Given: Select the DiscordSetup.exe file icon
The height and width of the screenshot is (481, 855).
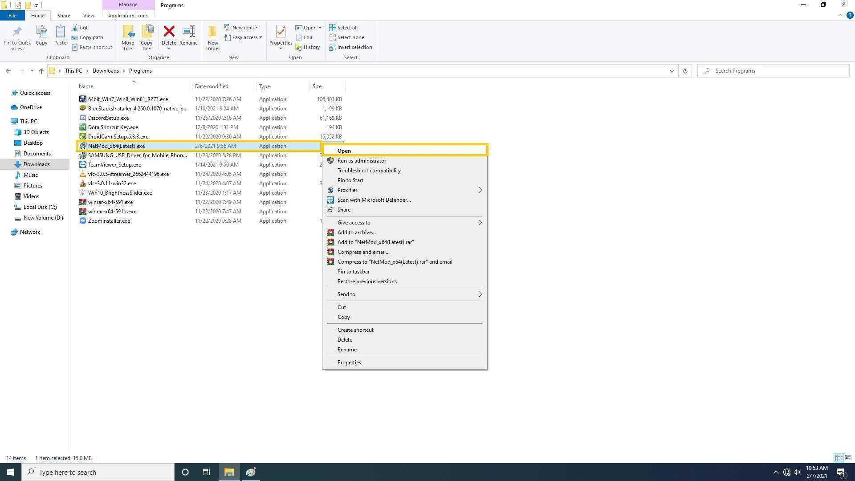Looking at the screenshot, I should coord(82,118).
